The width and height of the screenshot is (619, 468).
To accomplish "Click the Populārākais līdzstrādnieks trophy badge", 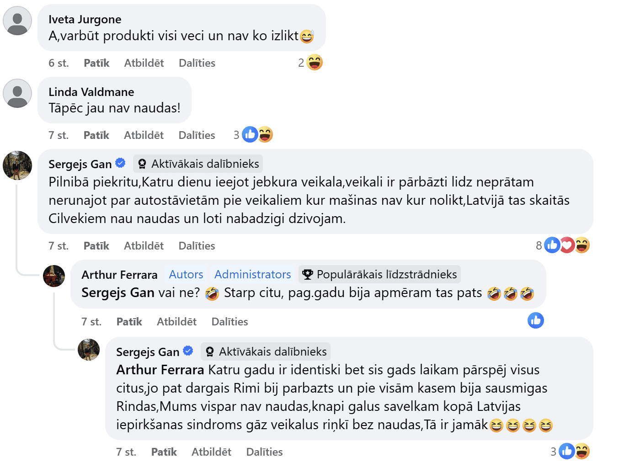I will (379, 274).
